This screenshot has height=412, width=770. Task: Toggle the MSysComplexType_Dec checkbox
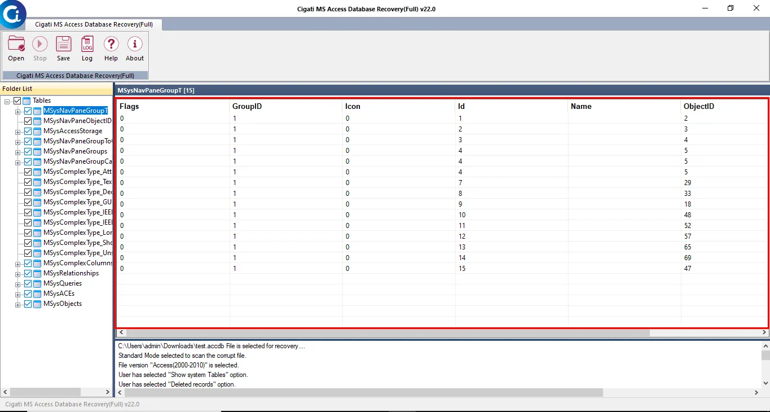click(x=28, y=192)
